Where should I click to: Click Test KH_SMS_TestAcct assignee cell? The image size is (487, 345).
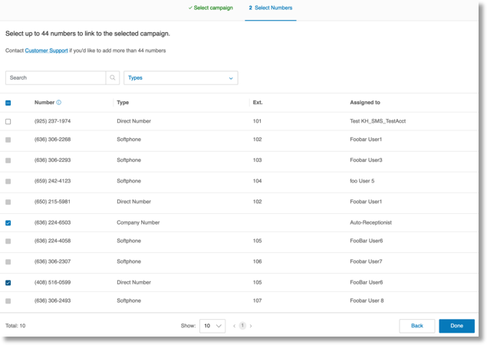377,121
